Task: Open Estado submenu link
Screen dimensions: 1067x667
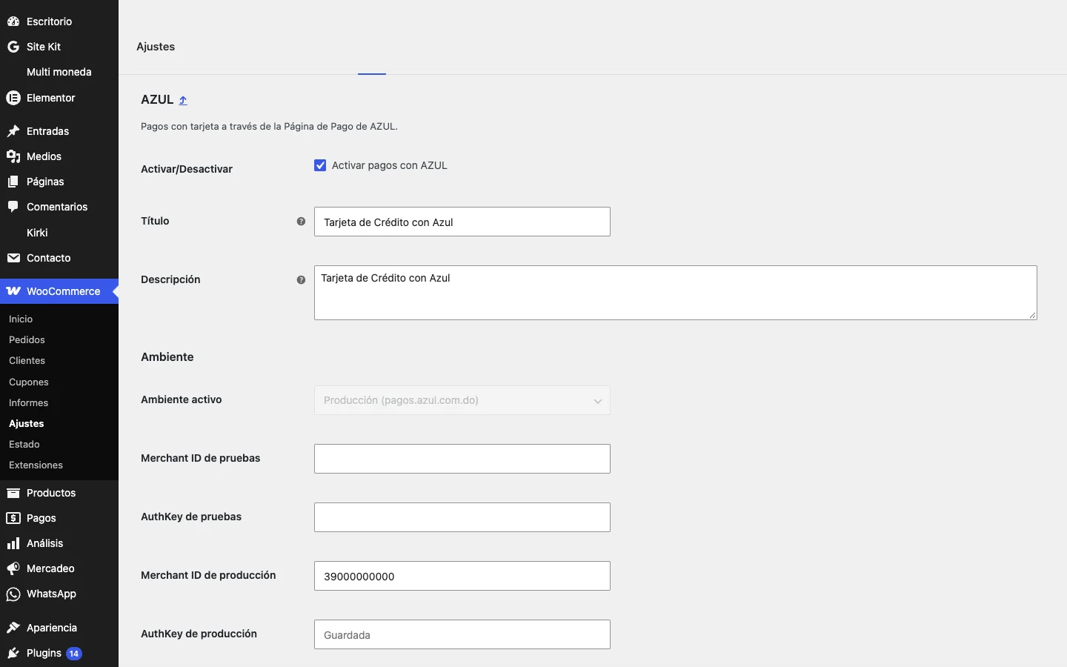Action: click(24, 444)
